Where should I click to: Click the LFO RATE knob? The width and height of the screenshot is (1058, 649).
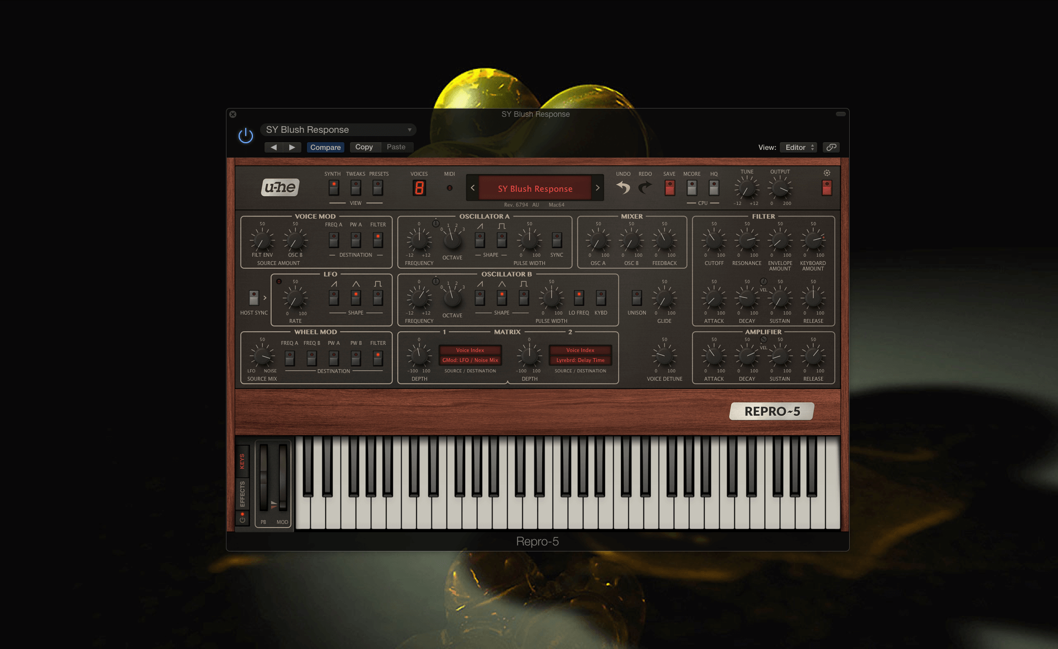click(x=295, y=299)
